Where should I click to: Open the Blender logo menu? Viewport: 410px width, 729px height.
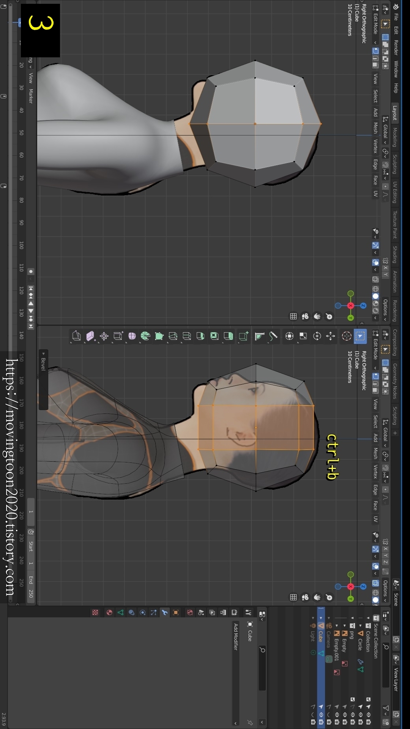pos(396,7)
